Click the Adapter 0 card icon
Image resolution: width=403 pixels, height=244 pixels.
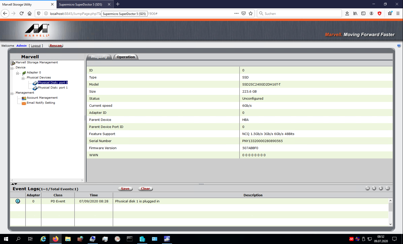click(x=24, y=73)
